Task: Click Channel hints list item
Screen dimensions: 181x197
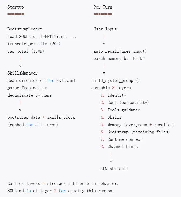Action: coord(119,147)
